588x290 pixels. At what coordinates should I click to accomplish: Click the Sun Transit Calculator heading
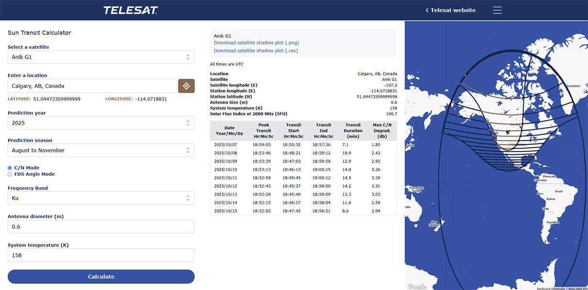[39, 33]
